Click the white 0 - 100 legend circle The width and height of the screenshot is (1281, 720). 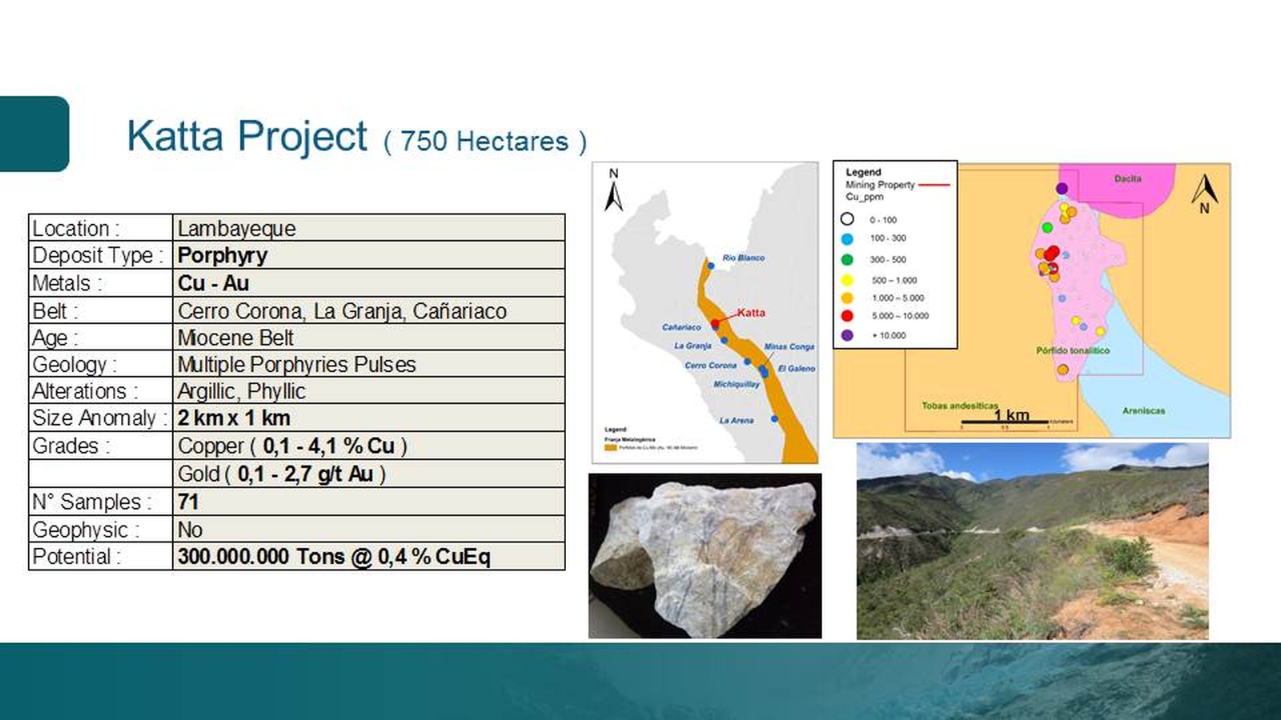coord(847,219)
